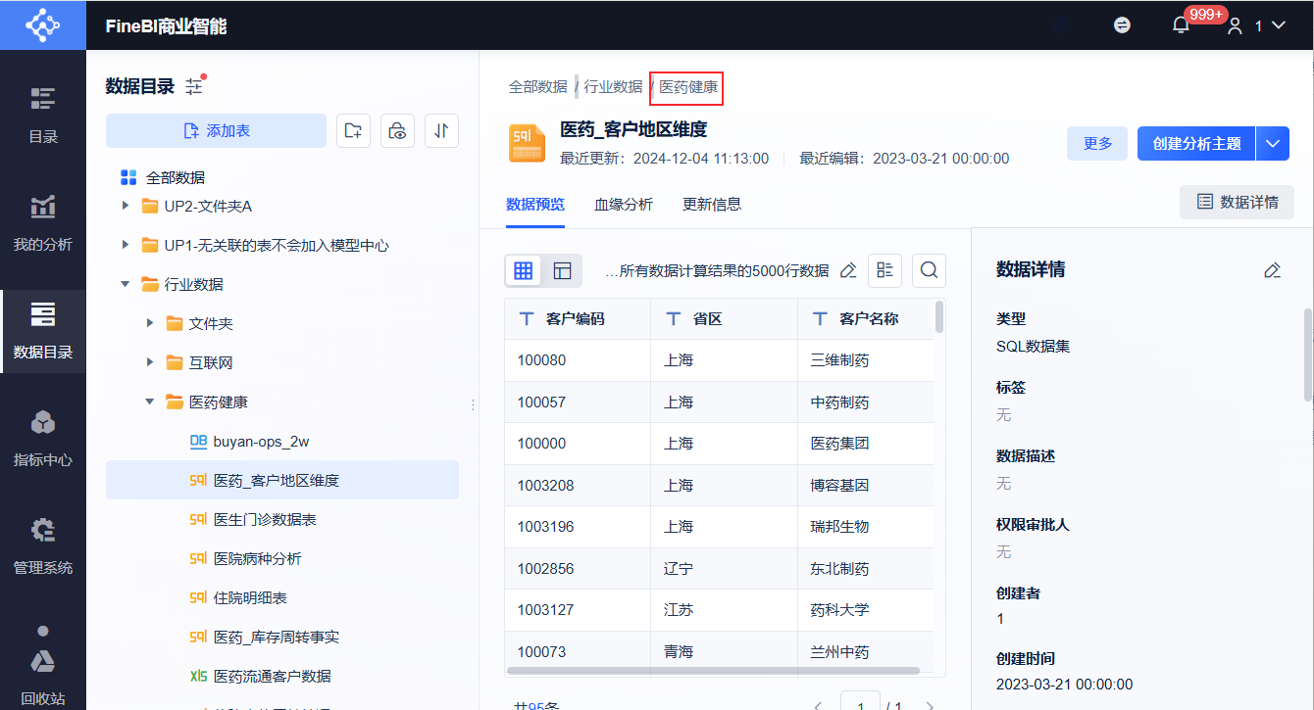1314x710 pixels.
Task: Open the buyan-ops_2w table
Action: click(x=282, y=441)
